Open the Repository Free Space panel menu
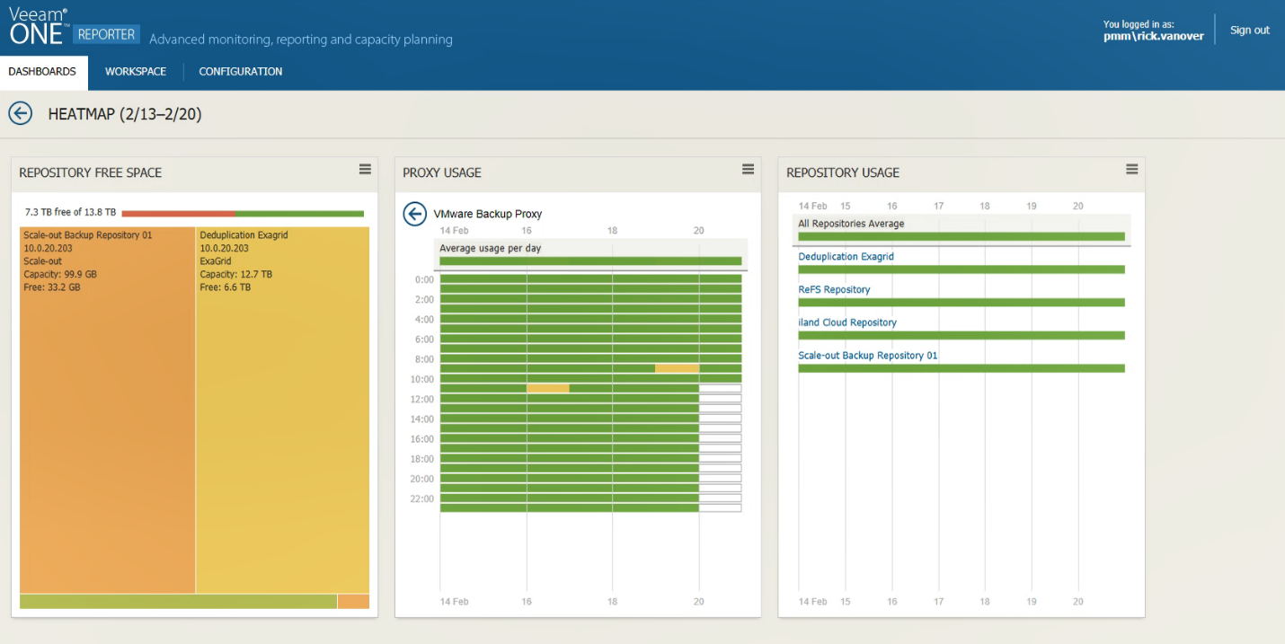1285x644 pixels. point(365,169)
